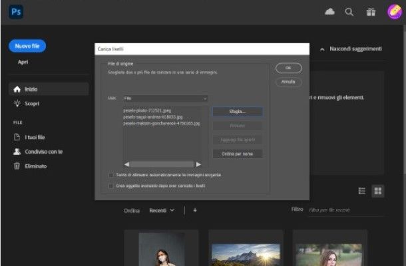The width and height of the screenshot is (406, 266).
Task: Toggle sort direction arrow icon
Action: tap(195, 210)
